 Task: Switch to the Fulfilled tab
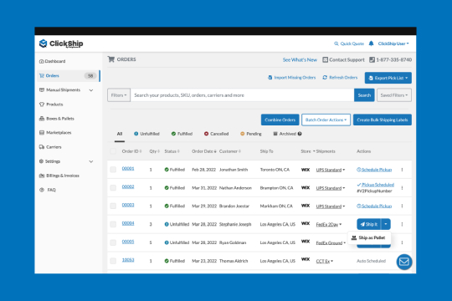[x=182, y=134]
